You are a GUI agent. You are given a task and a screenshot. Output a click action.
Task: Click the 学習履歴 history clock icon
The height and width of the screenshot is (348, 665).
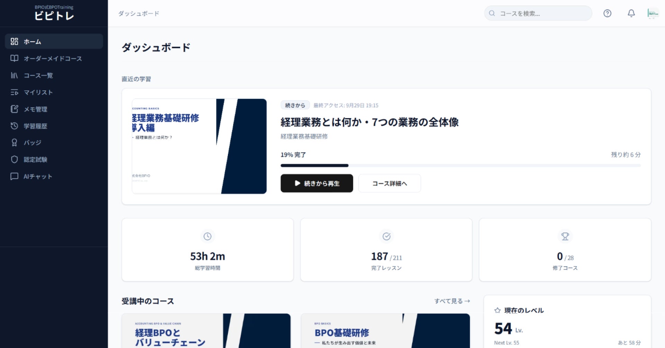click(x=14, y=126)
